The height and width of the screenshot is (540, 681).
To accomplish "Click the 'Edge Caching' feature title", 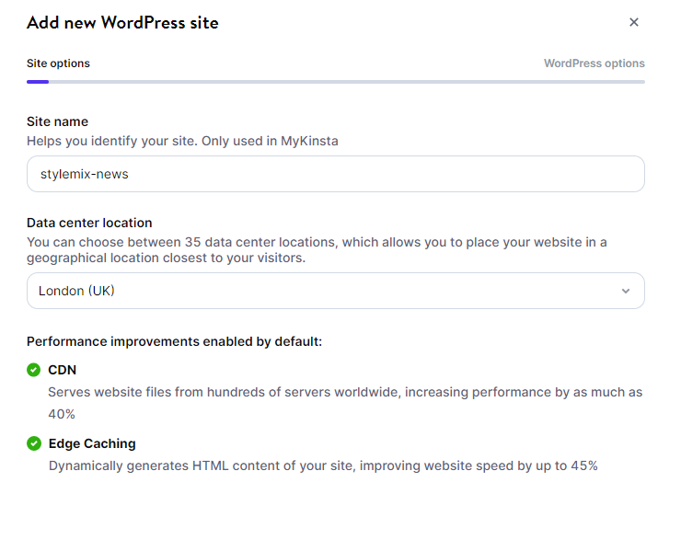I will pos(92,443).
